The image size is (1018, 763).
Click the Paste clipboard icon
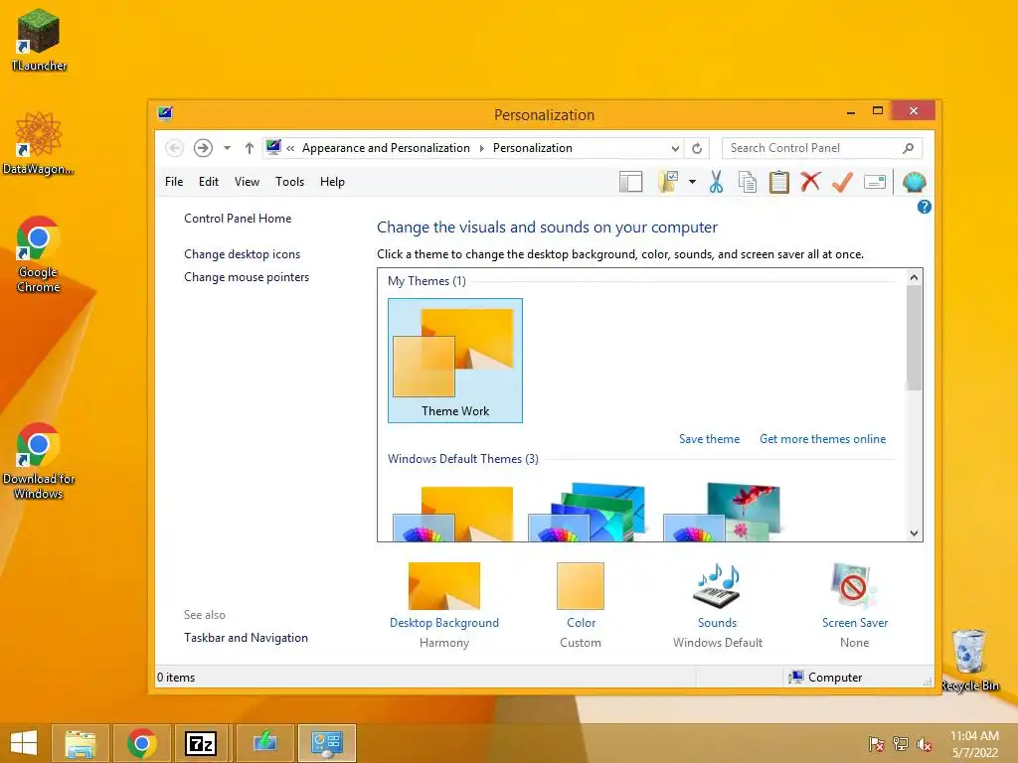pos(779,183)
